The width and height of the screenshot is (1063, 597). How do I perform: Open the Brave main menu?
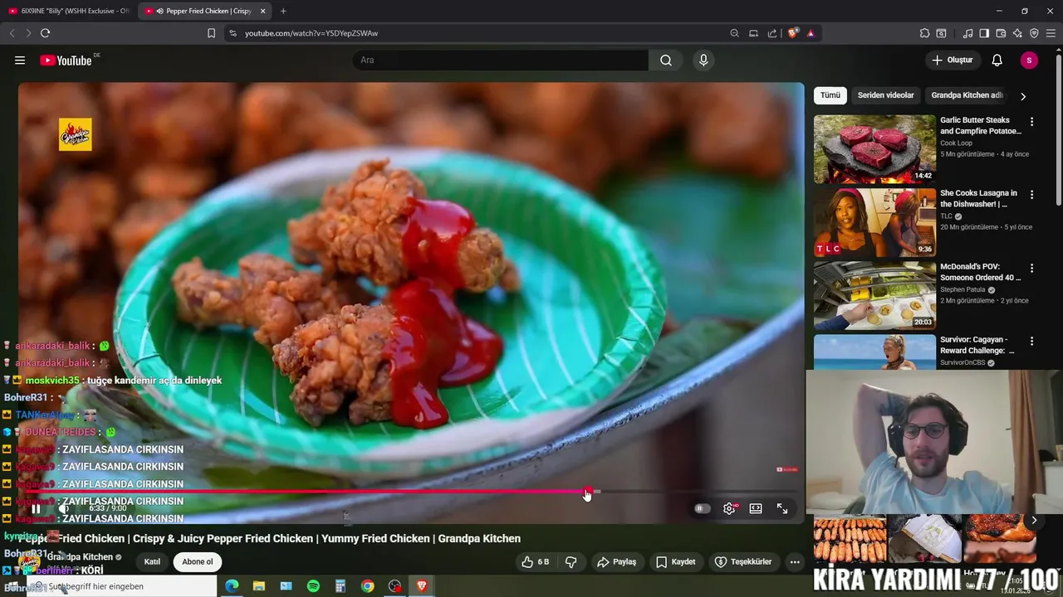coord(1051,33)
